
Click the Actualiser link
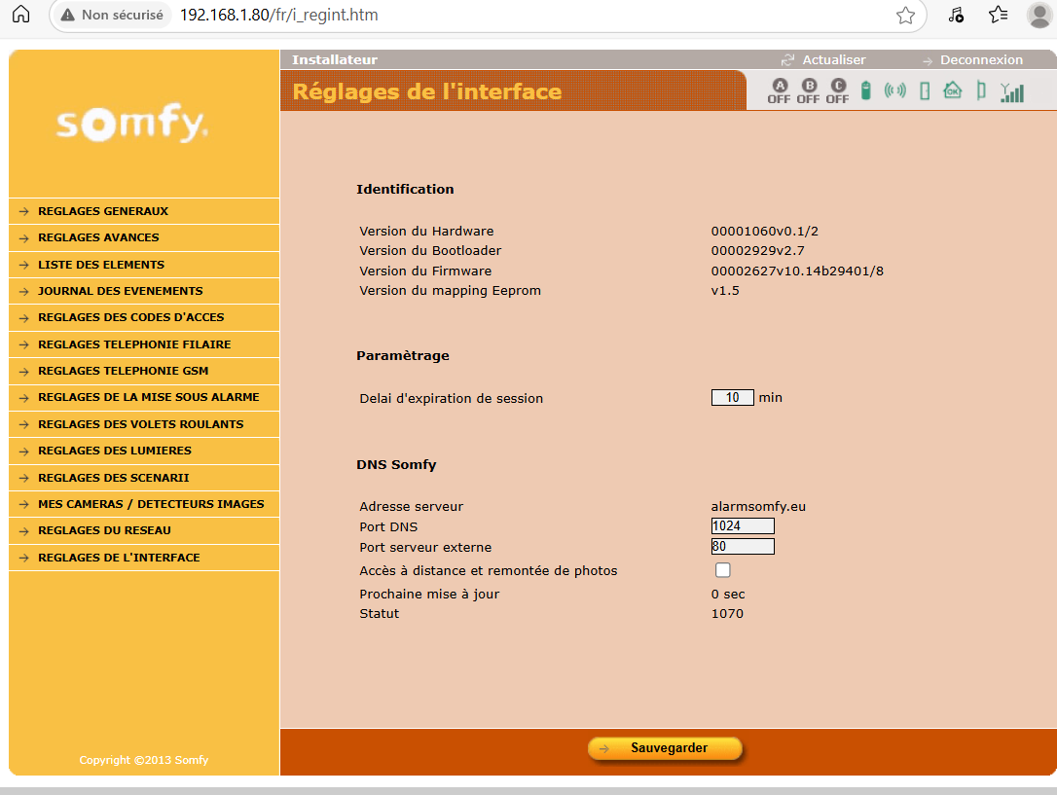click(833, 60)
